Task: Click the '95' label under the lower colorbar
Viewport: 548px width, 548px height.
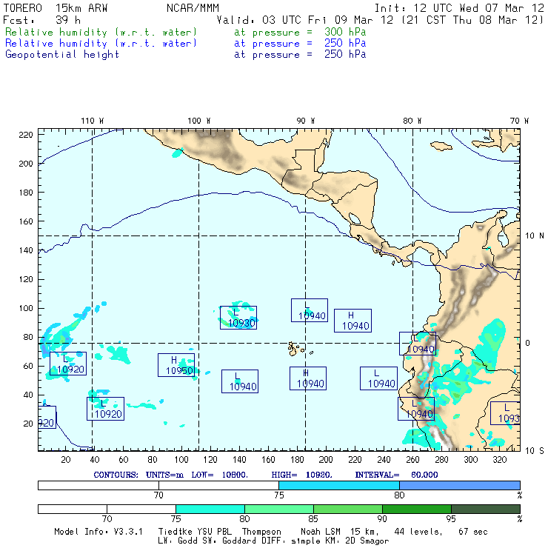Action: point(451,519)
